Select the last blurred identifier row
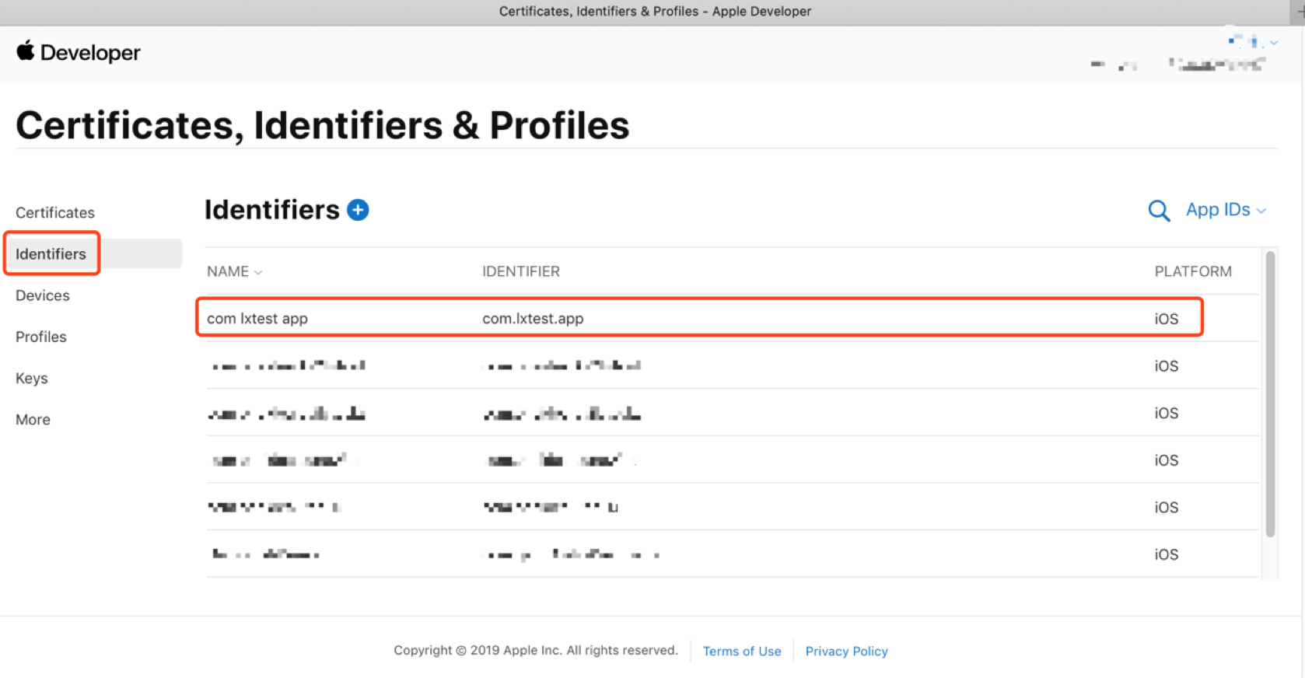 (732, 554)
